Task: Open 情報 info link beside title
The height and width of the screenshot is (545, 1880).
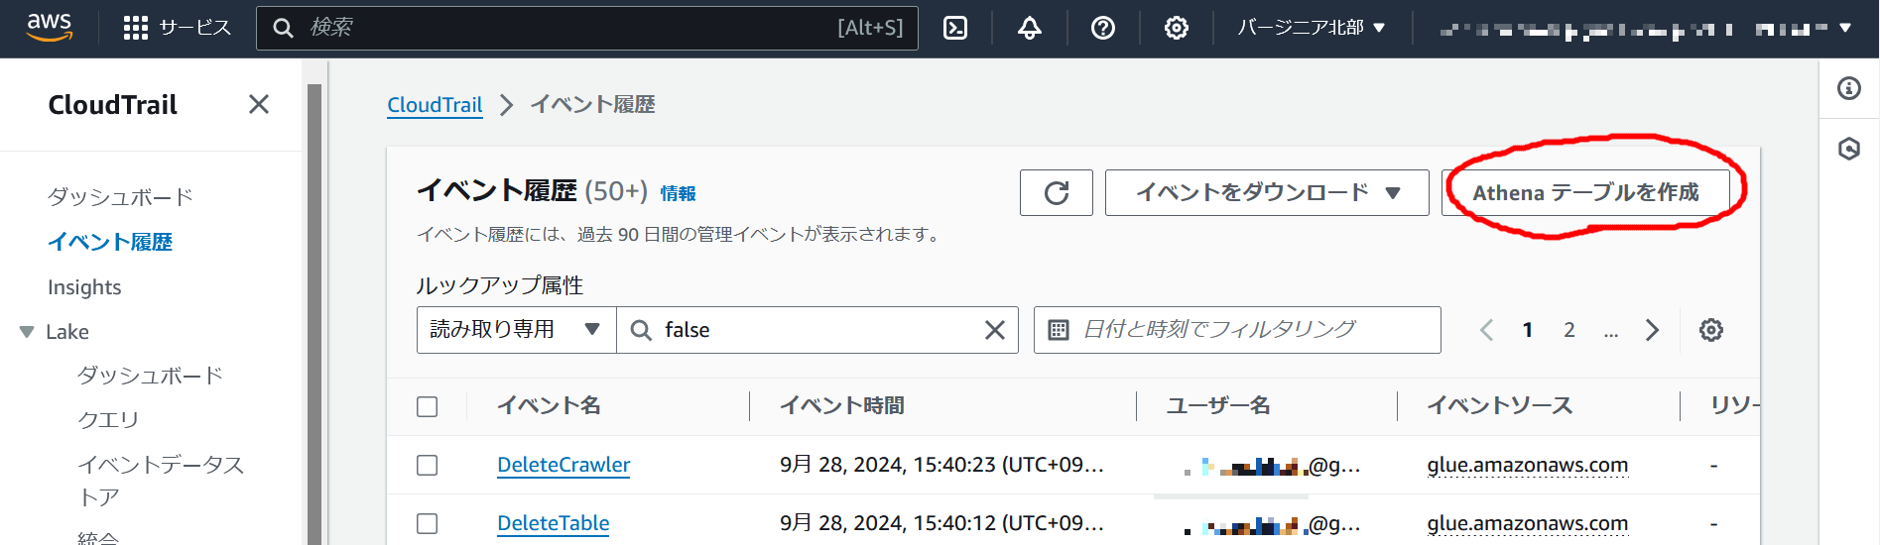Action: point(679,194)
